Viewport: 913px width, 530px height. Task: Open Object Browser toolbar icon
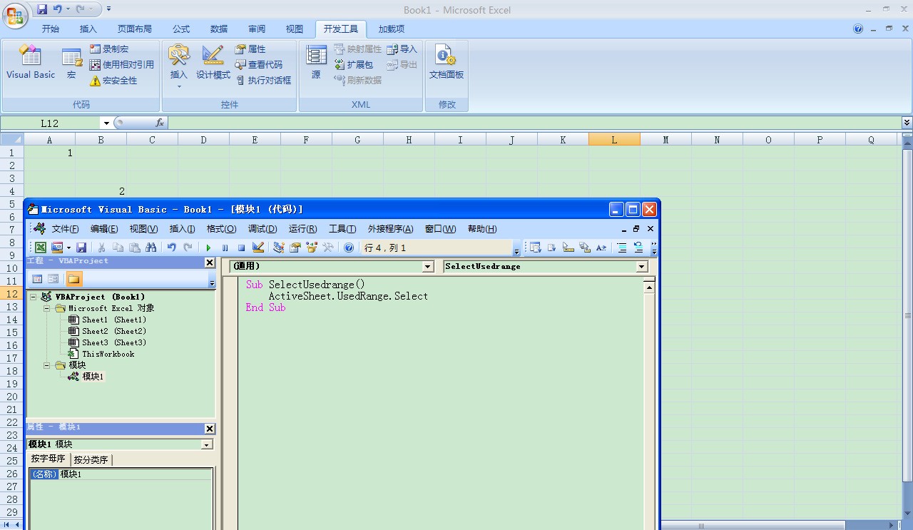coord(312,248)
